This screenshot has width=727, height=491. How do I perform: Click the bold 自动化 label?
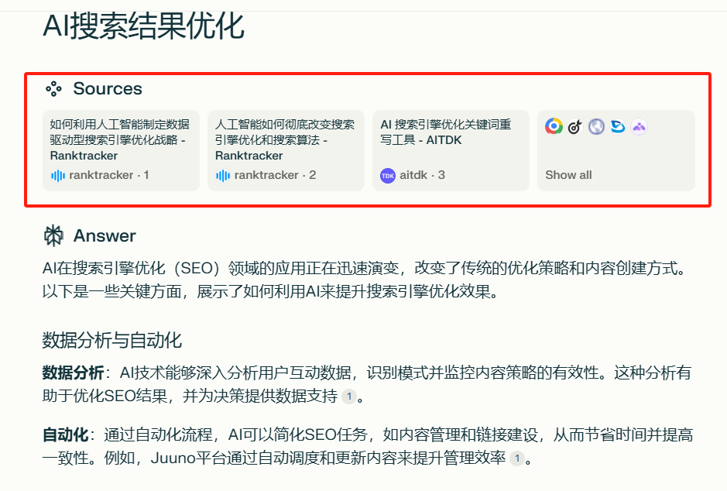point(65,435)
